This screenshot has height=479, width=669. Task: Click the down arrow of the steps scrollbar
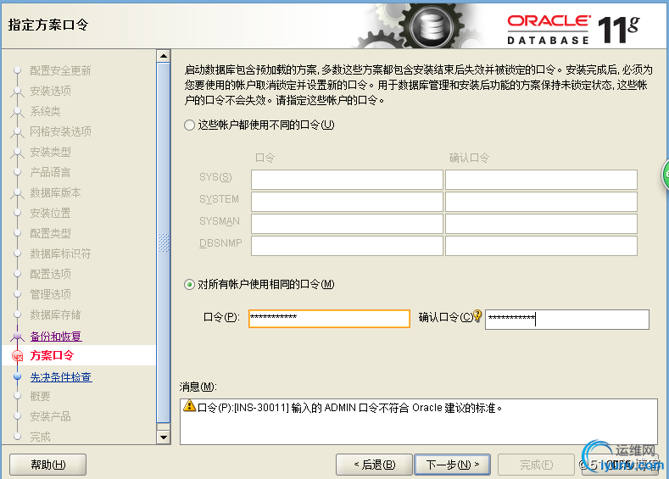164,437
